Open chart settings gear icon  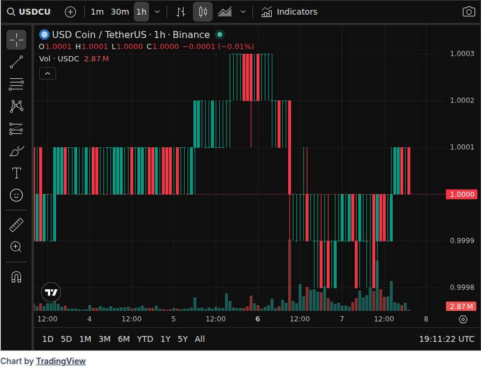(463, 319)
